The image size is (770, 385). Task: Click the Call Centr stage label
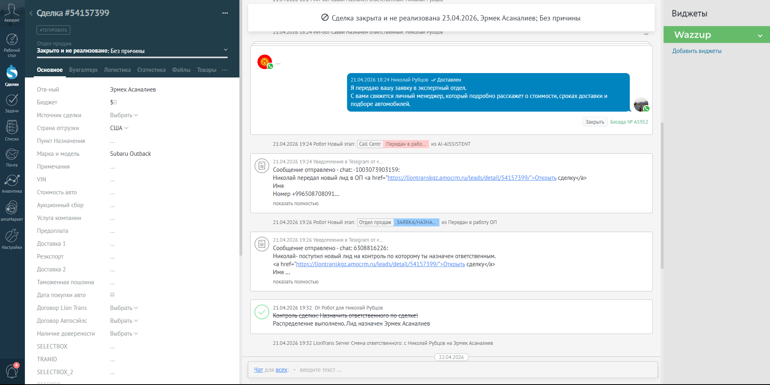tap(370, 144)
